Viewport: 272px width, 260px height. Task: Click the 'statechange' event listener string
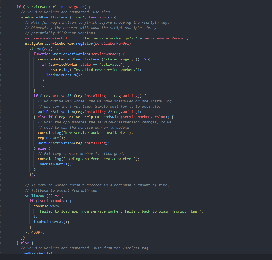[x=116, y=59]
